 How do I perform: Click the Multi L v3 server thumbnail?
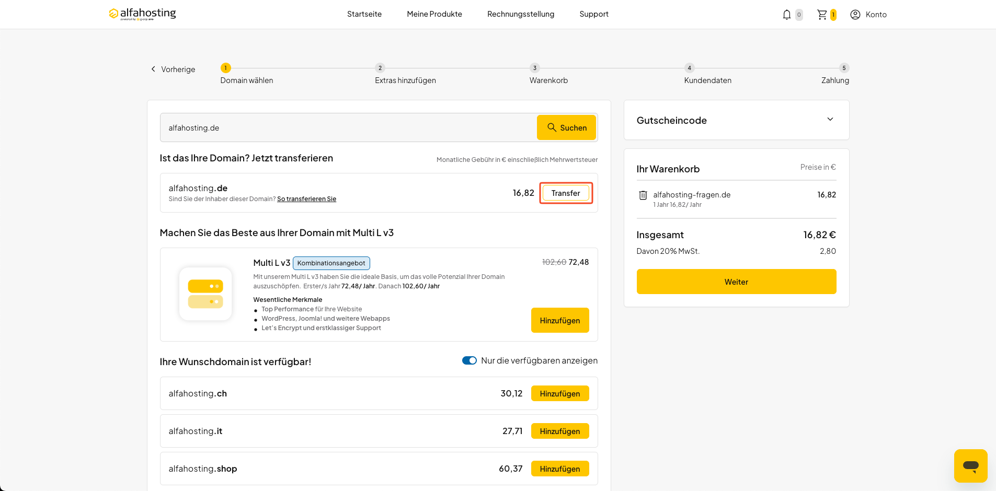coord(205,294)
